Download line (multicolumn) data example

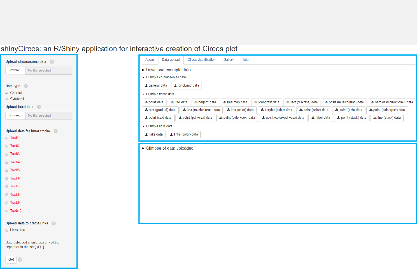click(201, 110)
